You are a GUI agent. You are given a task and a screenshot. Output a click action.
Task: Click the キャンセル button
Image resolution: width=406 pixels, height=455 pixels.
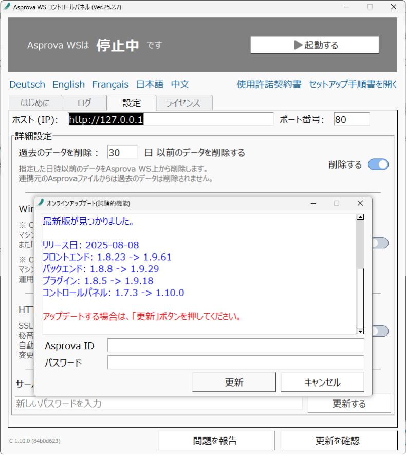click(x=322, y=382)
